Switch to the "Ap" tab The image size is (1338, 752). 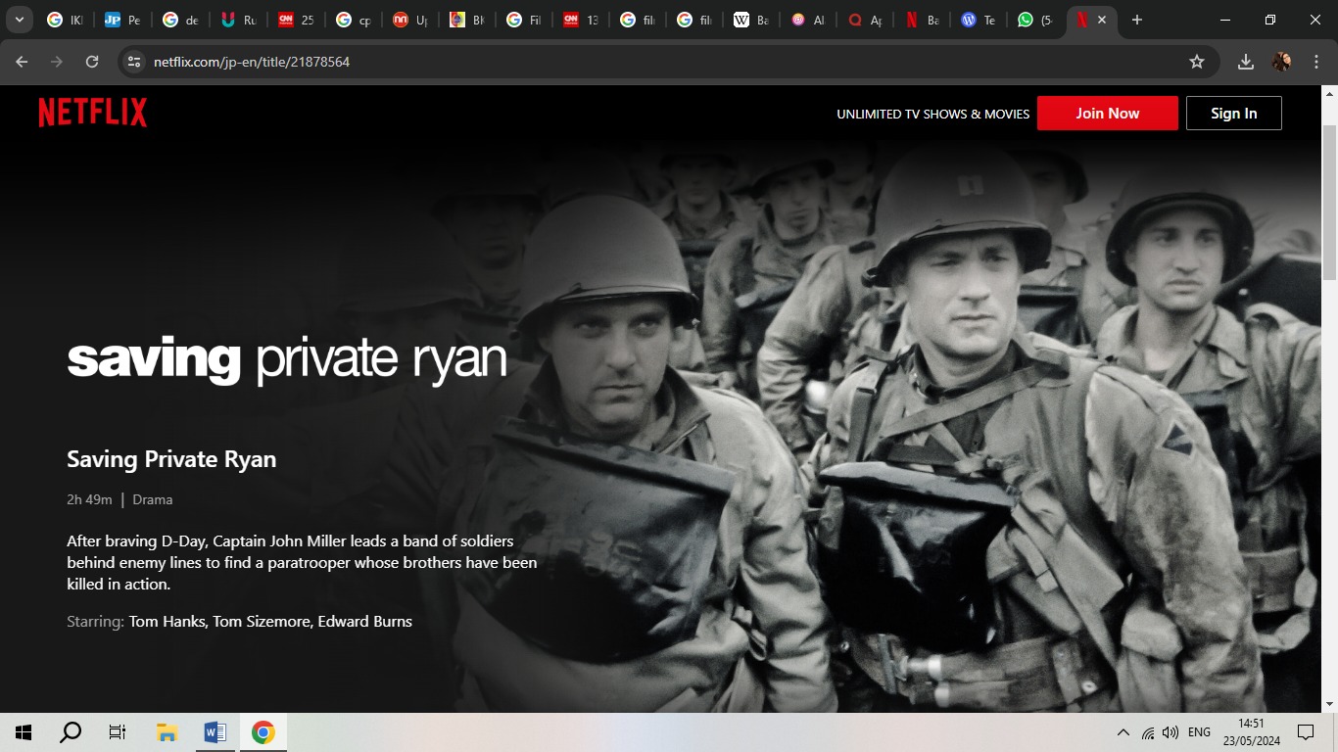(x=866, y=20)
